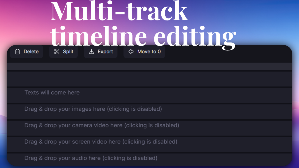Click the download icon on the Export button
299x168 pixels.
click(92, 51)
